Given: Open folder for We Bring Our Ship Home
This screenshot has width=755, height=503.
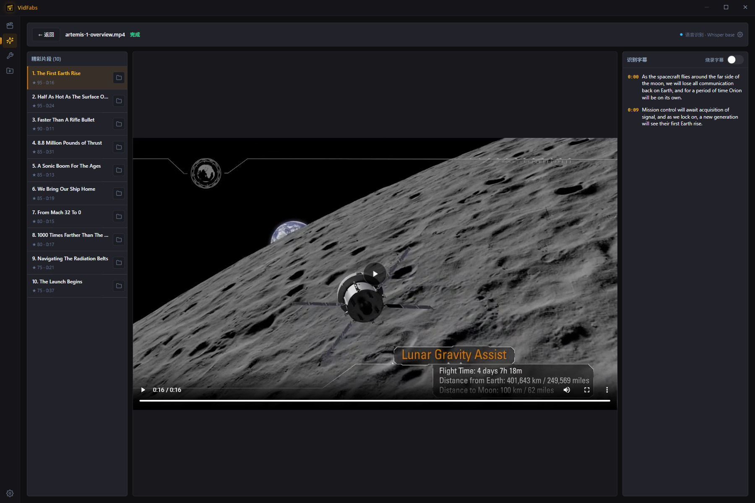Looking at the screenshot, I should coord(119,193).
